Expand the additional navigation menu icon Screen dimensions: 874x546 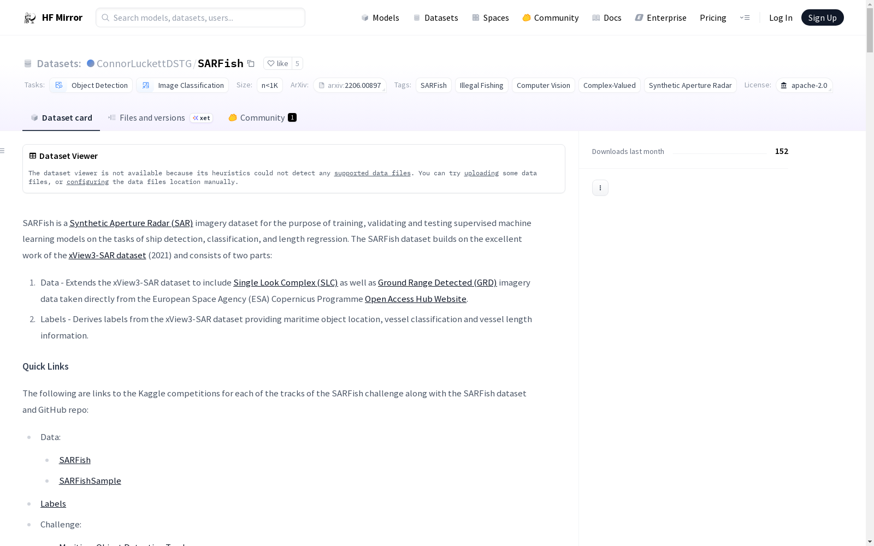click(x=745, y=17)
